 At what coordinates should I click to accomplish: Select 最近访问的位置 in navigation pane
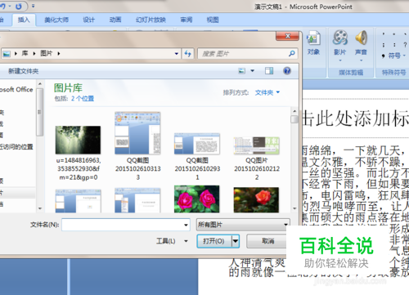click(16, 147)
